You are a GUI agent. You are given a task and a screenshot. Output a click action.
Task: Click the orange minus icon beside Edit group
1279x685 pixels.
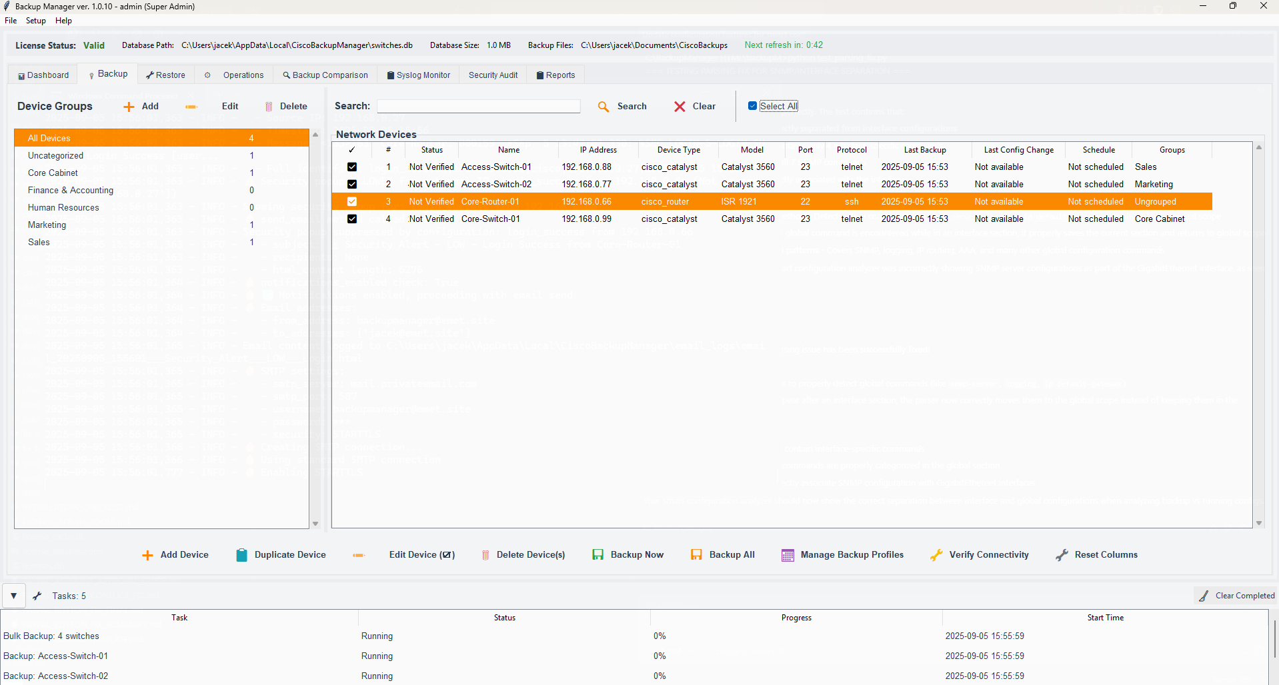(x=191, y=107)
